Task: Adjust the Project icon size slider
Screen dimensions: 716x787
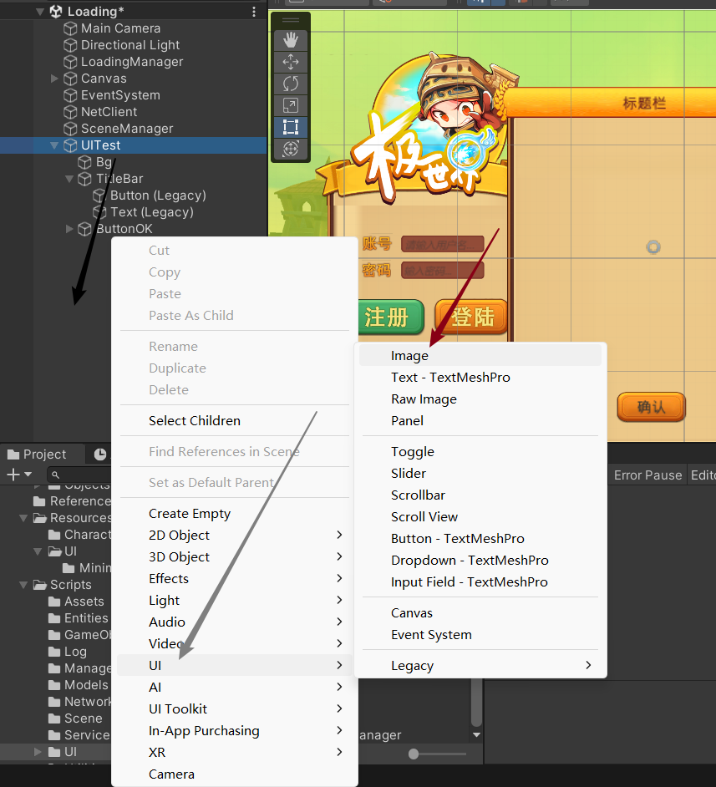Action: coord(414,754)
